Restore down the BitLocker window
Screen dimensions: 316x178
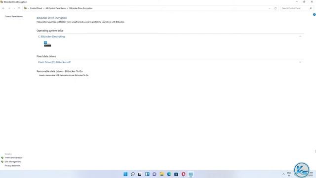[x=304, y=2]
